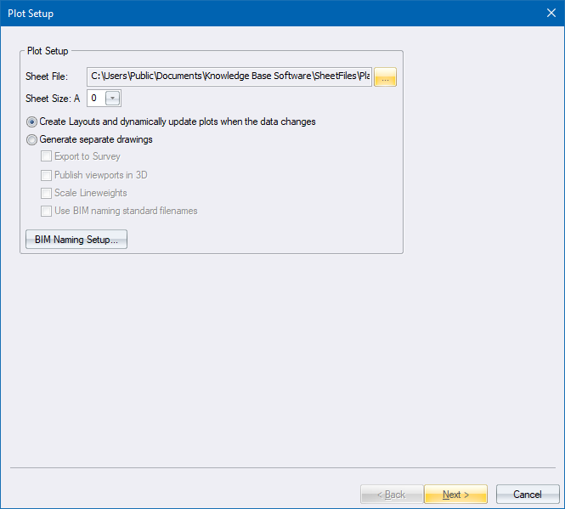Click the sheet file browse ellipsis button
The image size is (565, 509).
point(385,77)
